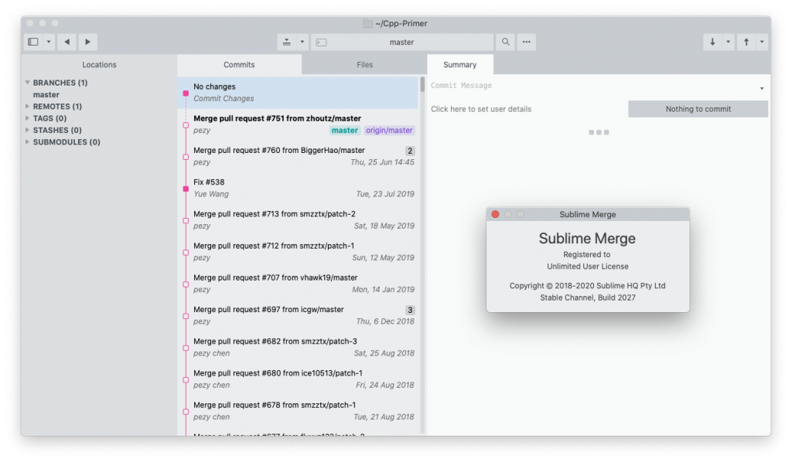Select the Fix #538 commit
This screenshot has height=462, width=792.
pyautogui.click(x=298, y=188)
